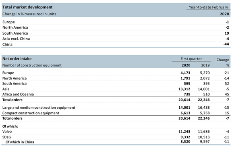Select Africa and Oceania 2020 value 739
Image resolution: width=232 pixels, height=147 pixels.
[187, 94]
